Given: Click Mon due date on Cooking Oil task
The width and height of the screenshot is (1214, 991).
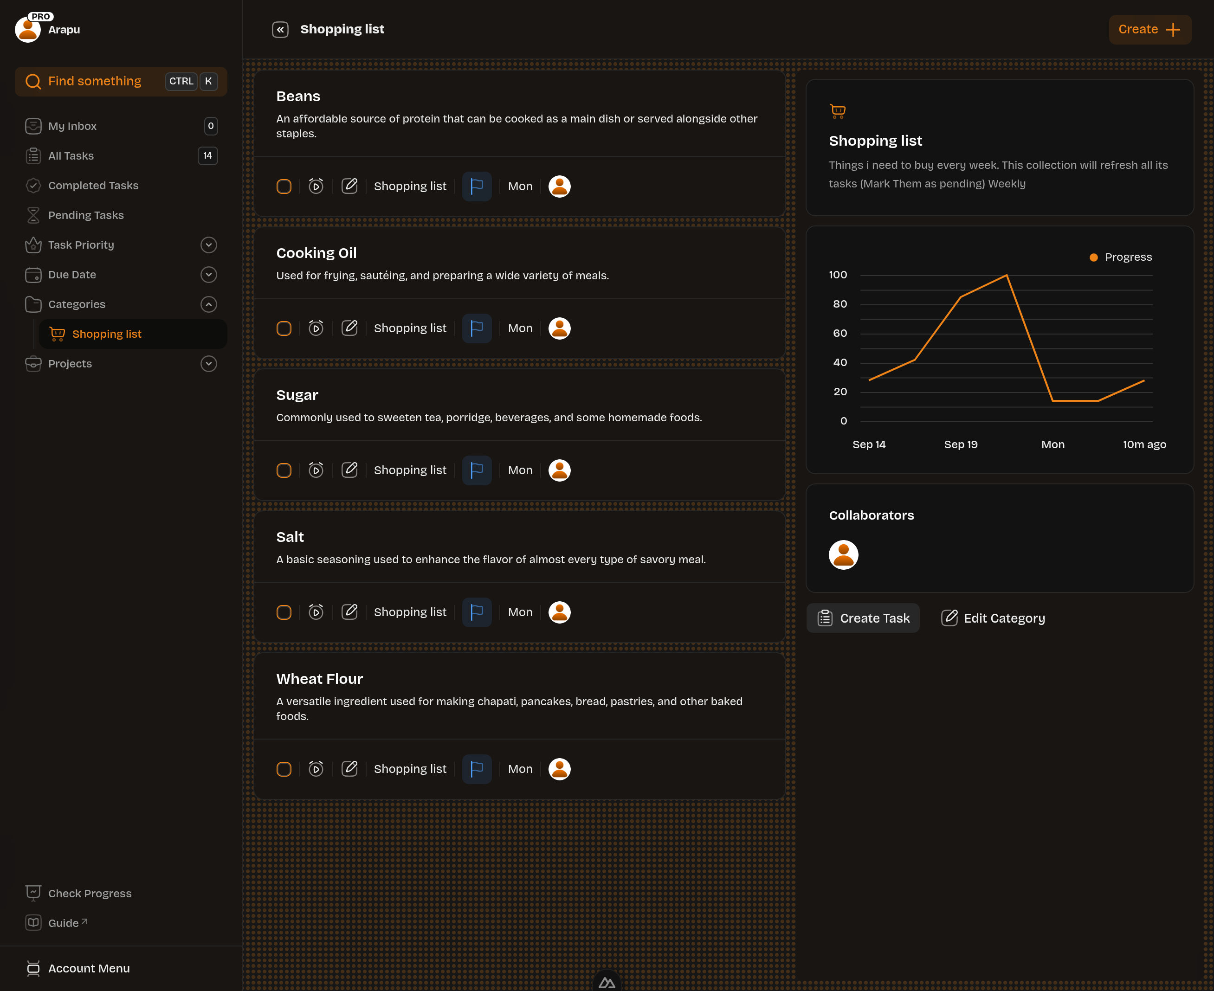Looking at the screenshot, I should tap(520, 328).
